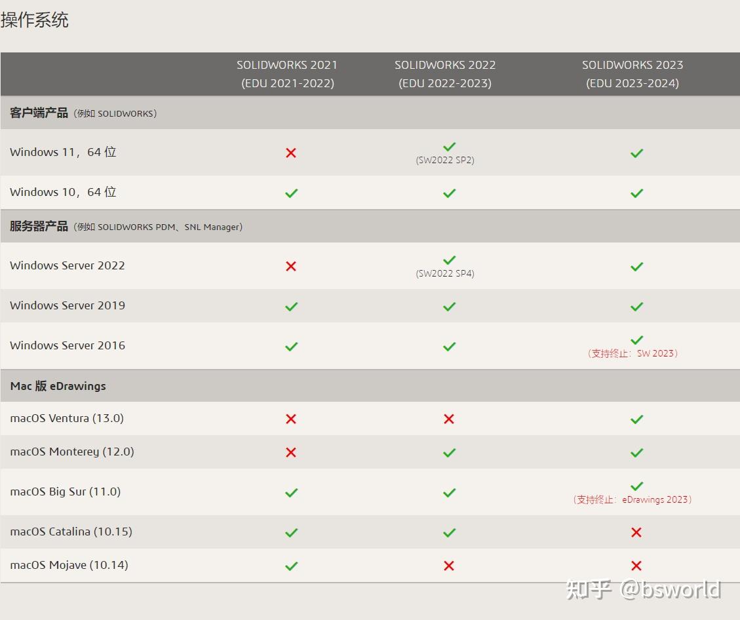The width and height of the screenshot is (740, 620).
Task: Click red cross for Windows 11 under SOLIDWORKS 2021
Action: (x=291, y=153)
